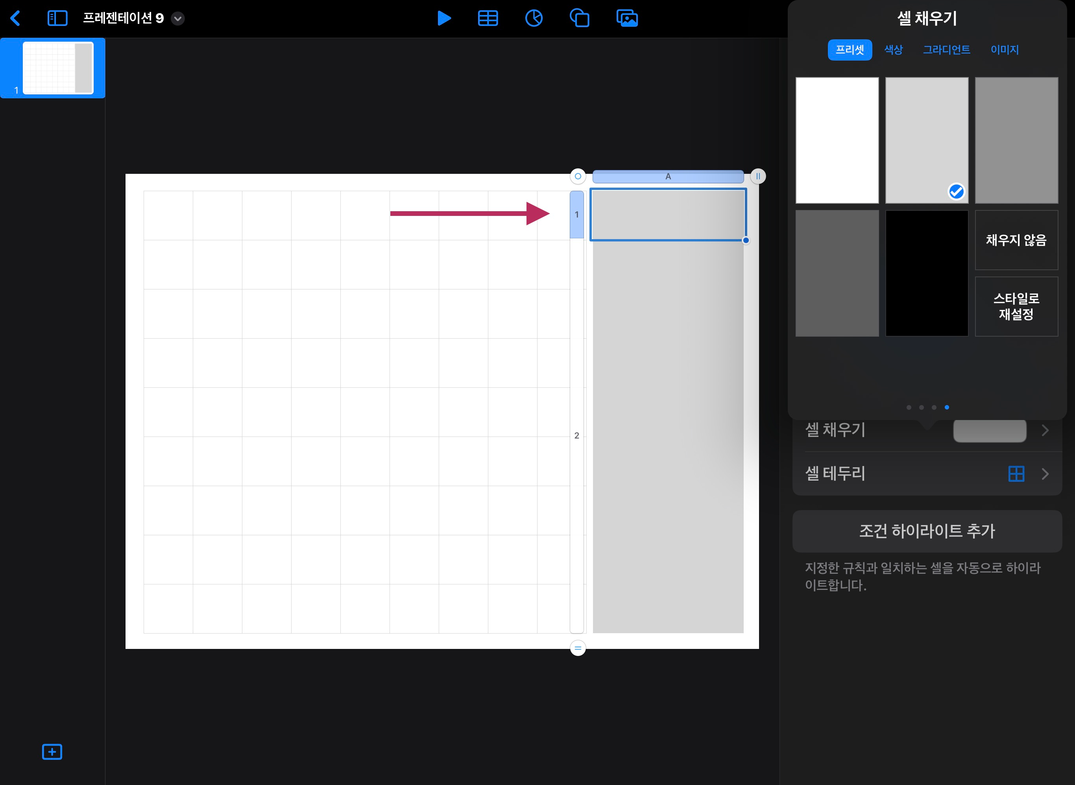Click 조건 하이라이트 추가 button

click(x=927, y=531)
